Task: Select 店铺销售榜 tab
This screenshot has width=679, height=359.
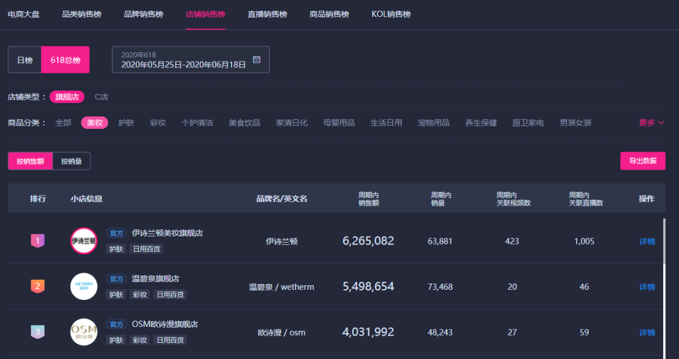Action: (x=205, y=14)
